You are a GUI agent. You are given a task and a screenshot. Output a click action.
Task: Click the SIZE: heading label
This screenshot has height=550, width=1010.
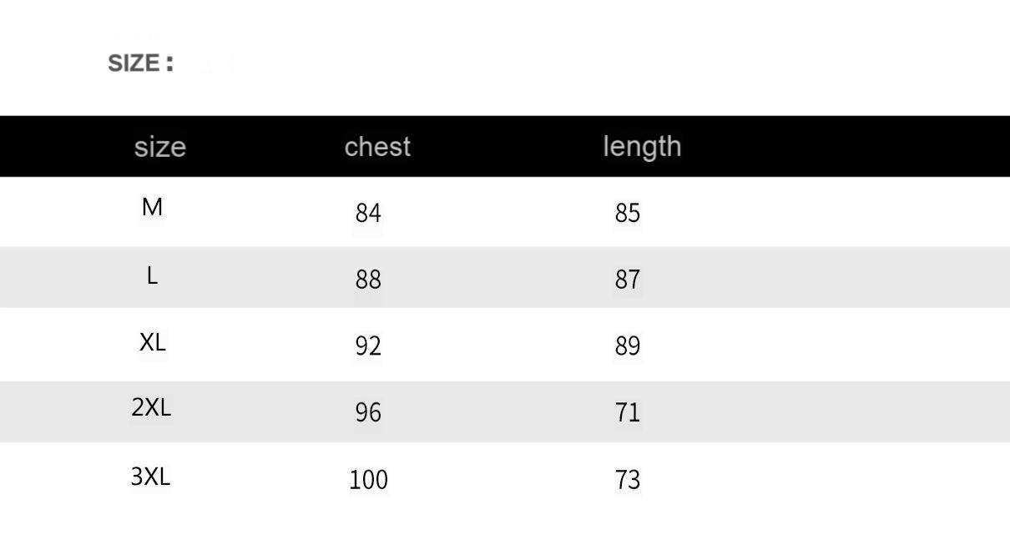pyautogui.click(x=141, y=63)
